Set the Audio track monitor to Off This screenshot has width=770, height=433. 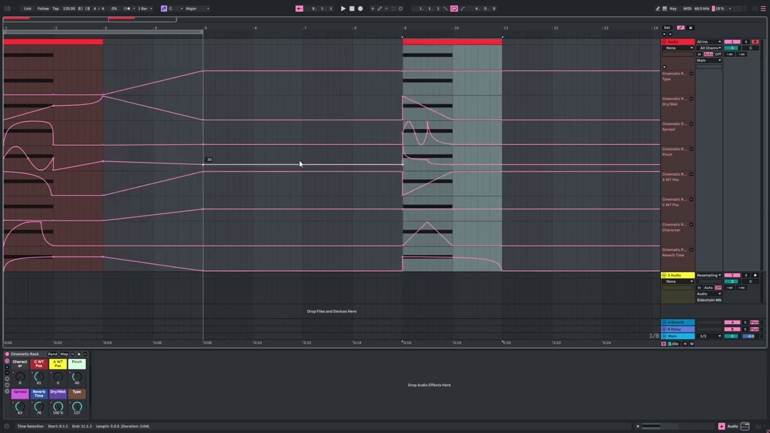718,54
